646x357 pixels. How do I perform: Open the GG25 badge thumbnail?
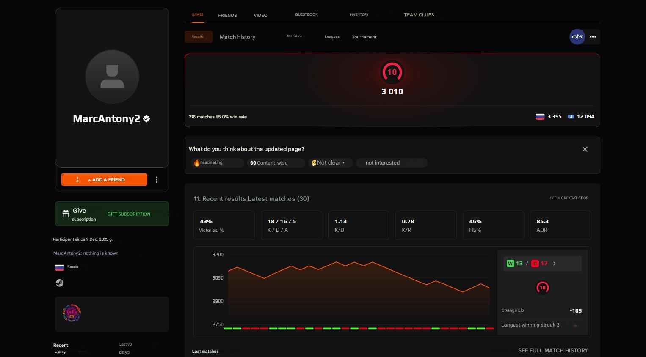72,313
